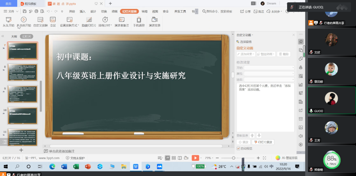This screenshot has height=176, width=356.
Task: Open 未同步 sync dropdown
Action: pyautogui.click(x=274, y=11)
